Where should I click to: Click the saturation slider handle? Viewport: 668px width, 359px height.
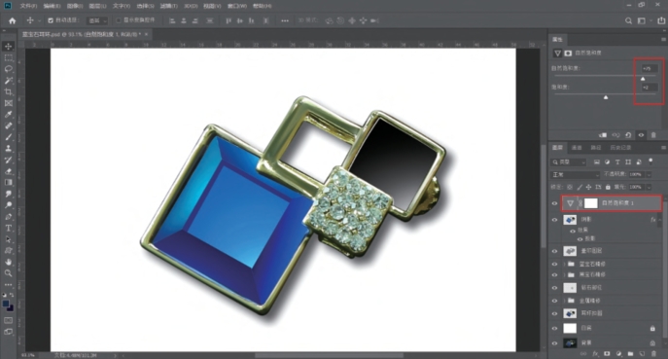pos(606,97)
